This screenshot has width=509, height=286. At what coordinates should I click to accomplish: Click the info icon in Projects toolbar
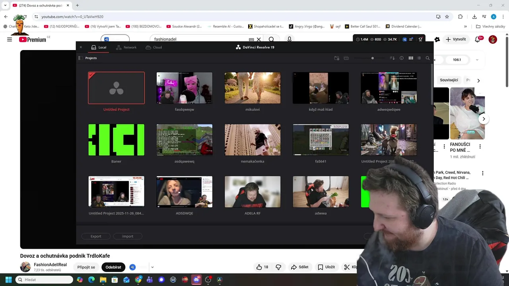(x=402, y=58)
